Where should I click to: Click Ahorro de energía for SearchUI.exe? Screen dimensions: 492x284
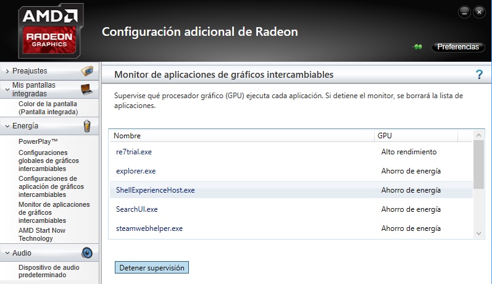point(411,209)
